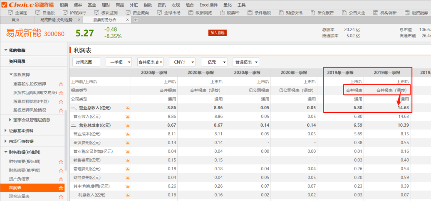The height and width of the screenshot is (201, 431).
Task: Star 利润表 as favorite
Action: pos(61,188)
